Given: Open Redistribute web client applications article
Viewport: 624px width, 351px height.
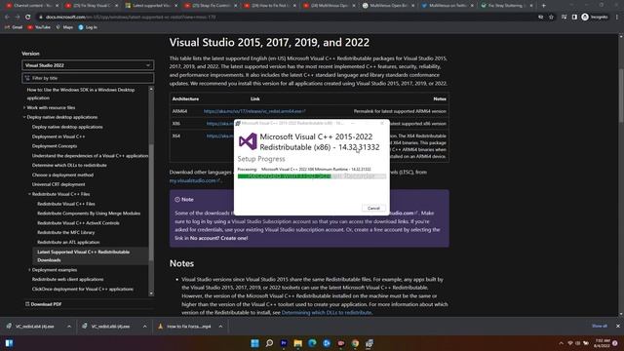Looking at the screenshot, I should tap(67, 280).
